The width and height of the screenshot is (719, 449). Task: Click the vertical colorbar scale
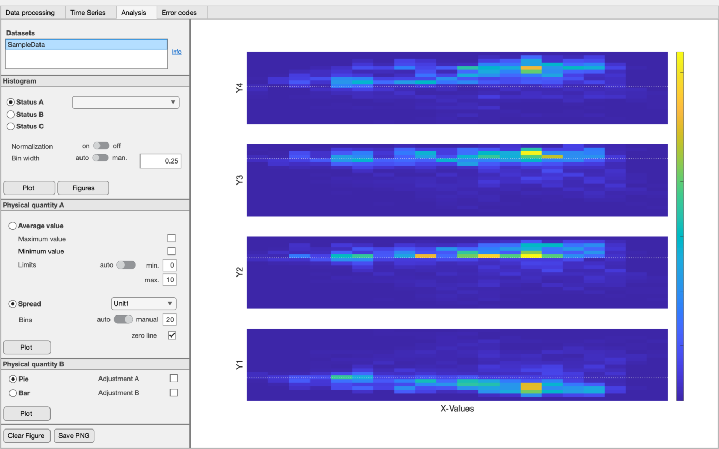coord(680,226)
